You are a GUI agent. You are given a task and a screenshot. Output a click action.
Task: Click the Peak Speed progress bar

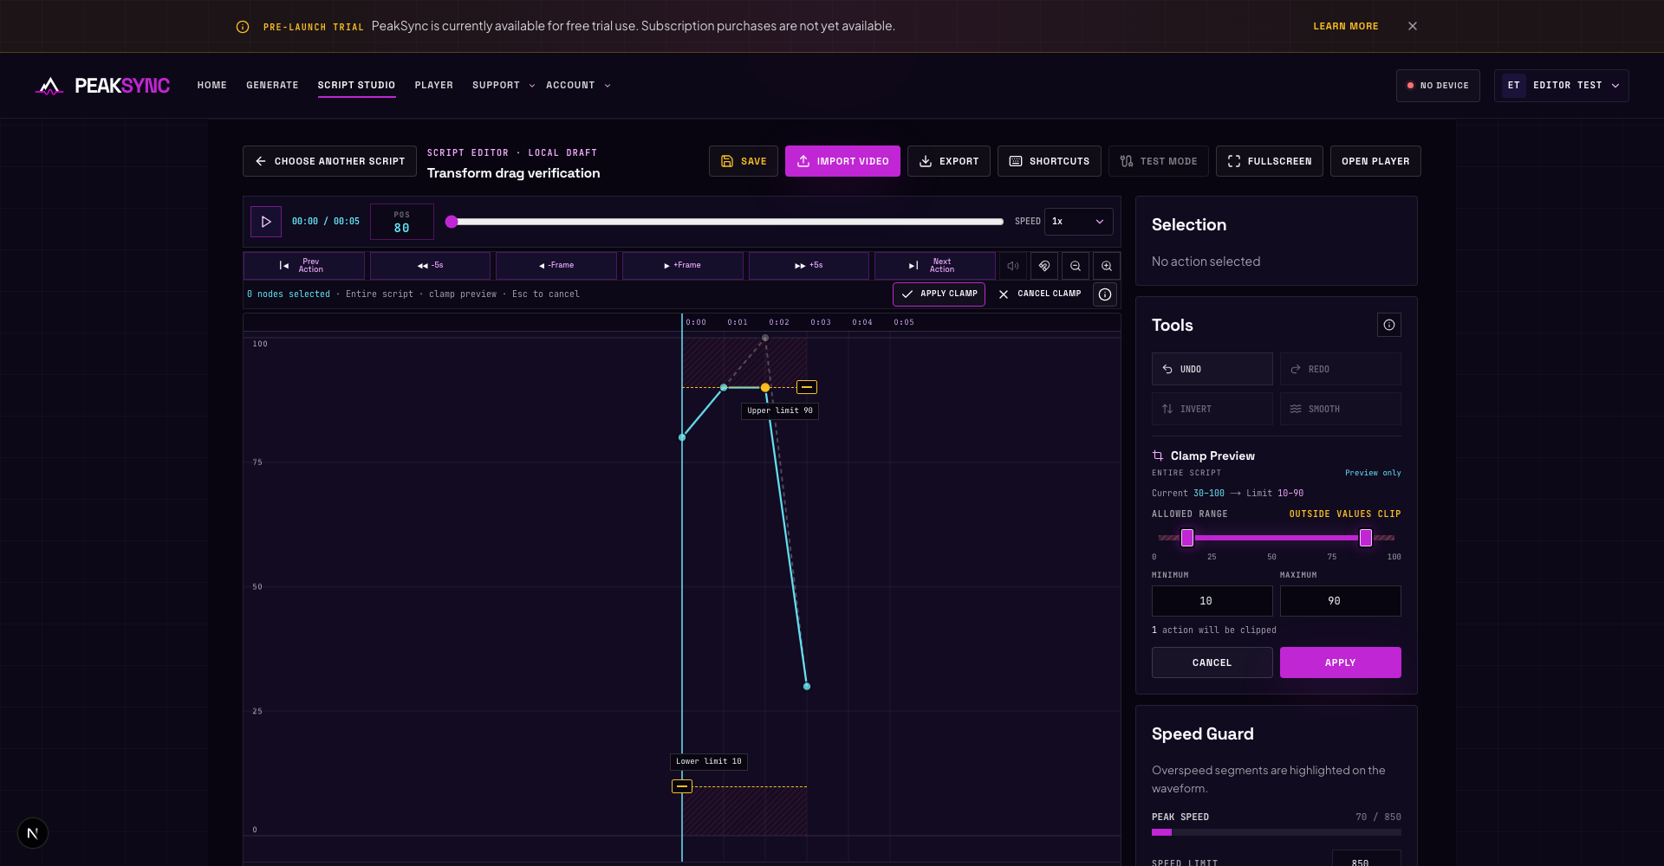(1277, 832)
